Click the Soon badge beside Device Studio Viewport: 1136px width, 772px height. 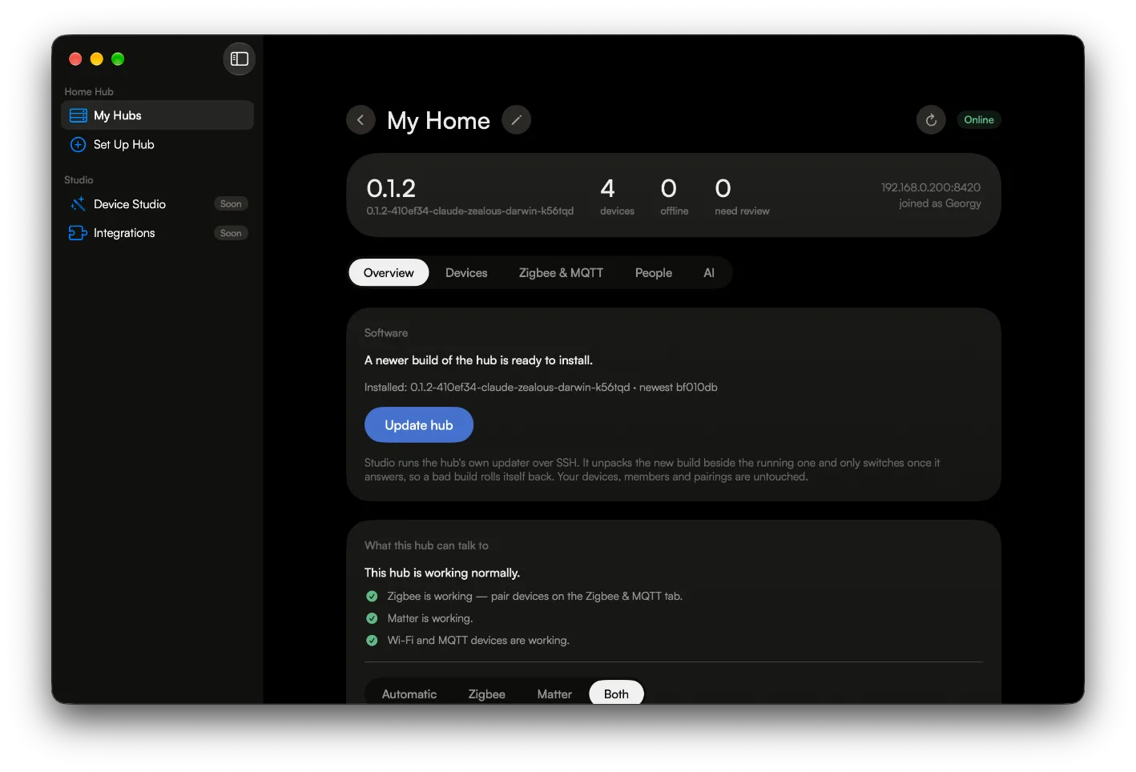point(231,204)
